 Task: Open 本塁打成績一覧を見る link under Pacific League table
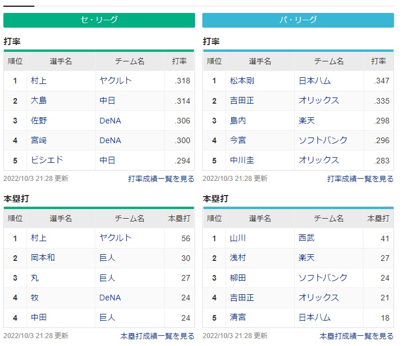click(356, 336)
